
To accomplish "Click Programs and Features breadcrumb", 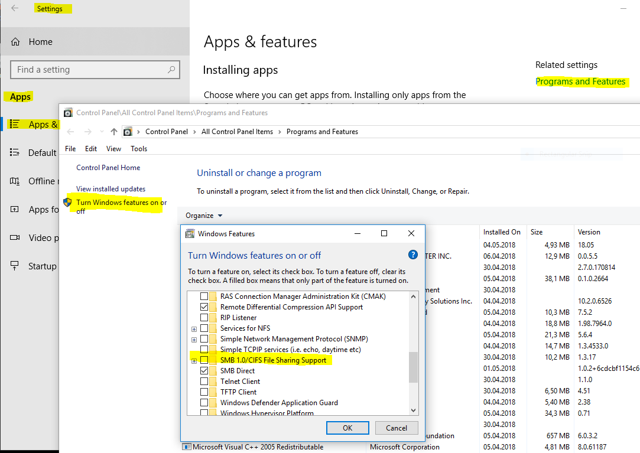I will pyautogui.click(x=322, y=131).
